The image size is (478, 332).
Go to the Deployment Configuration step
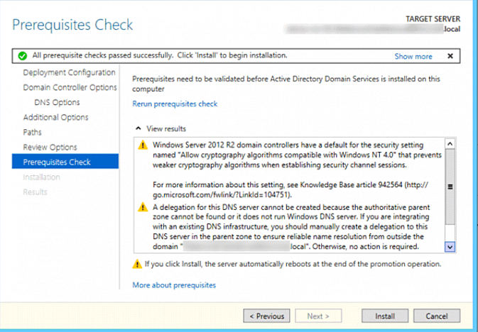[69, 73]
